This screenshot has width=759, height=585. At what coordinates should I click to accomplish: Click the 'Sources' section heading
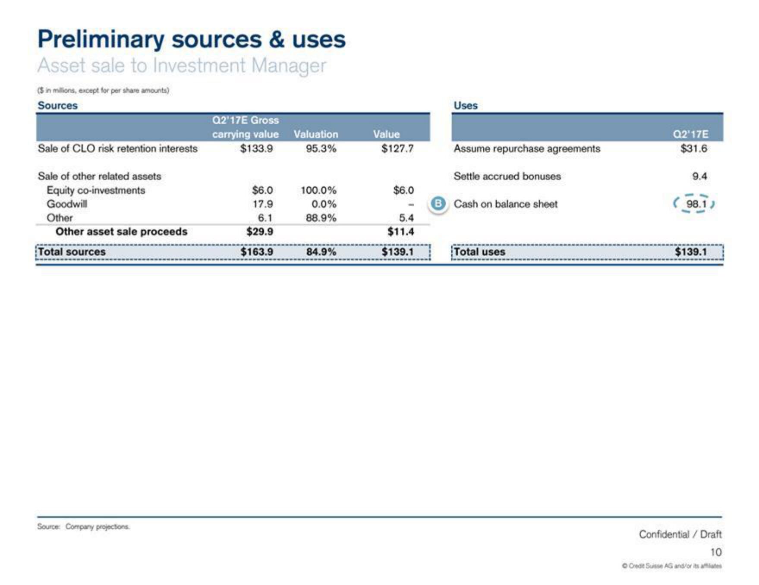coord(57,105)
